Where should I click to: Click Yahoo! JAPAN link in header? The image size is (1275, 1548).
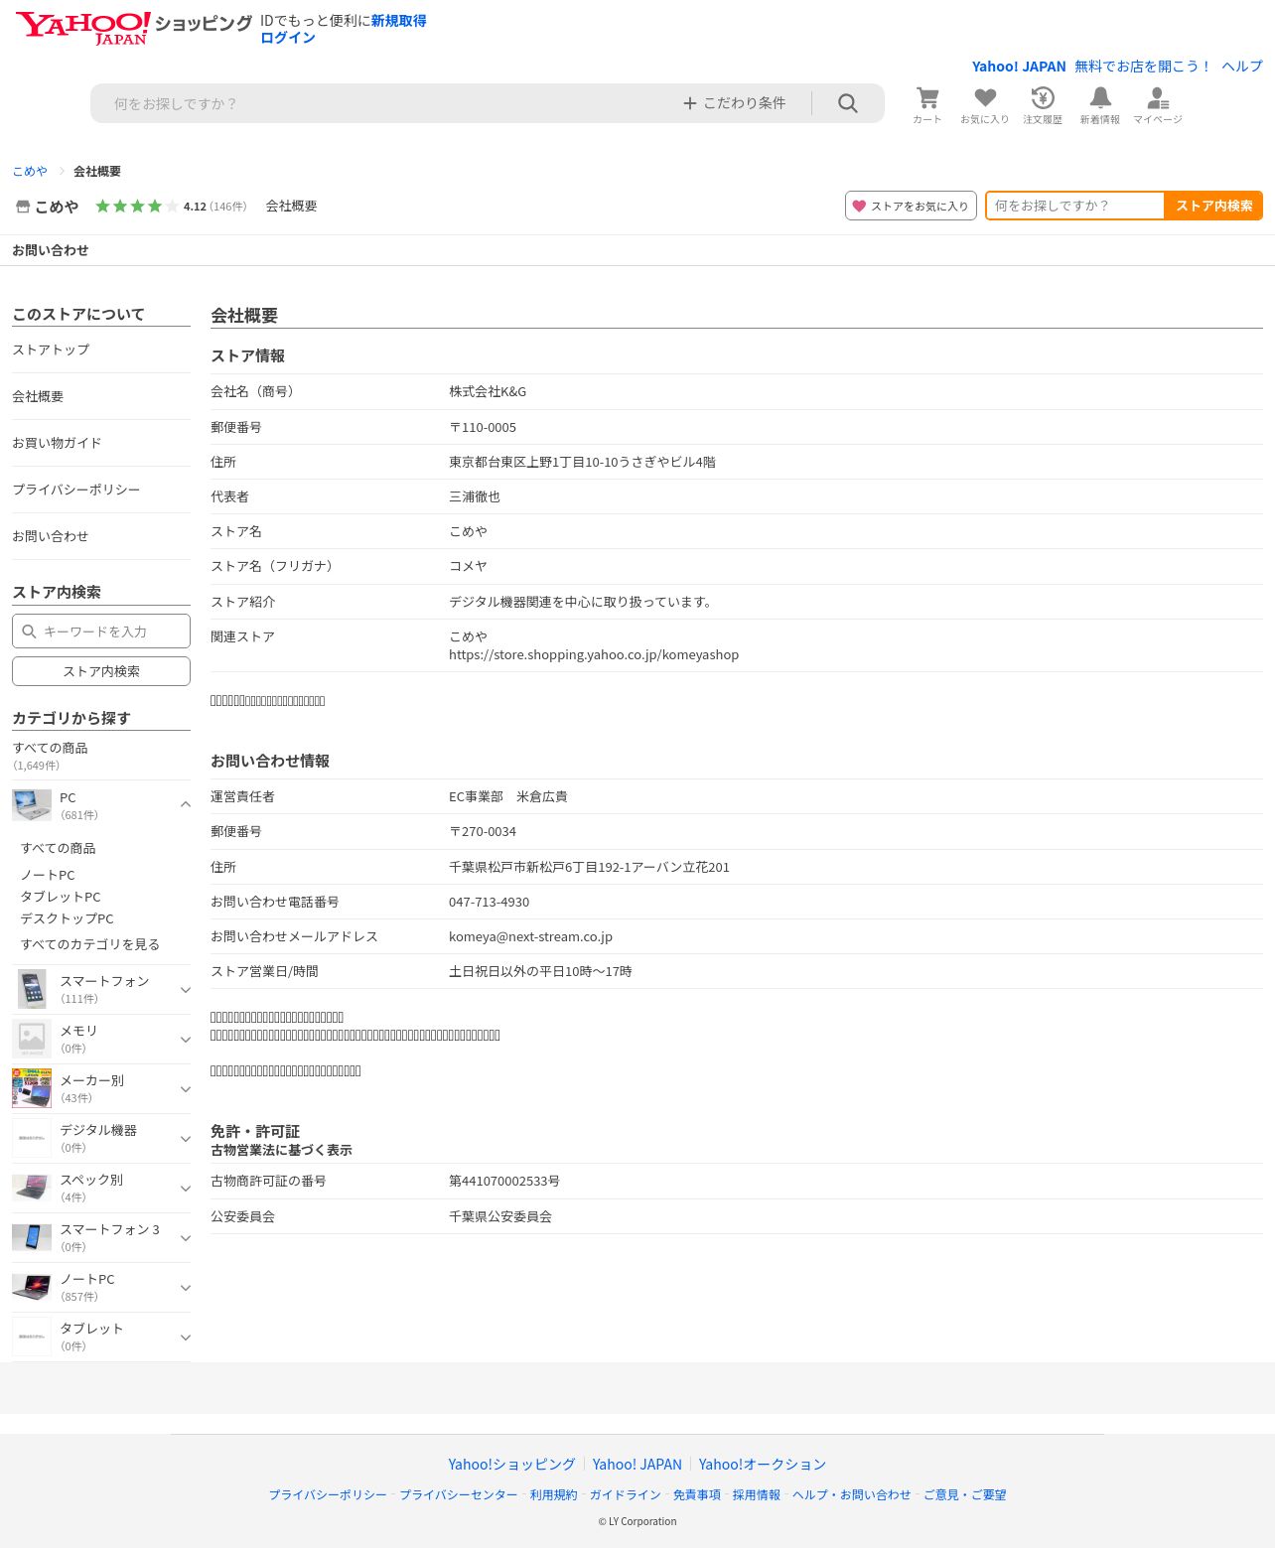1019,67
